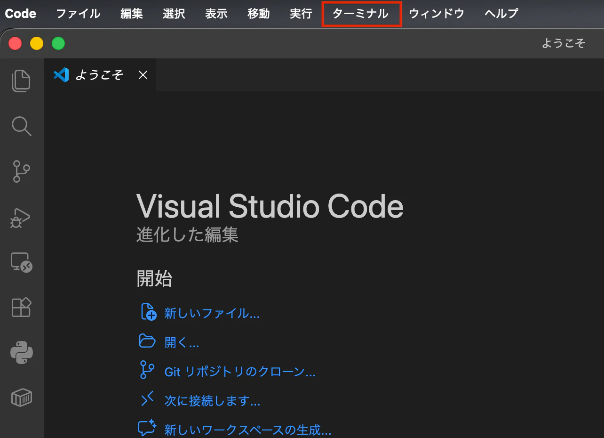This screenshot has width=604, height=438.
Task: Click the Visual Studio Code heading
Action: [270, 206]
